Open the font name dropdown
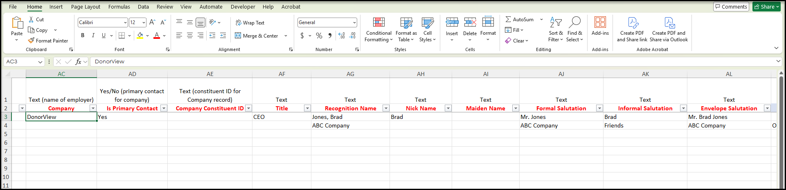The height and width of the screenshot is (190, 786). (x=125, y=22)
